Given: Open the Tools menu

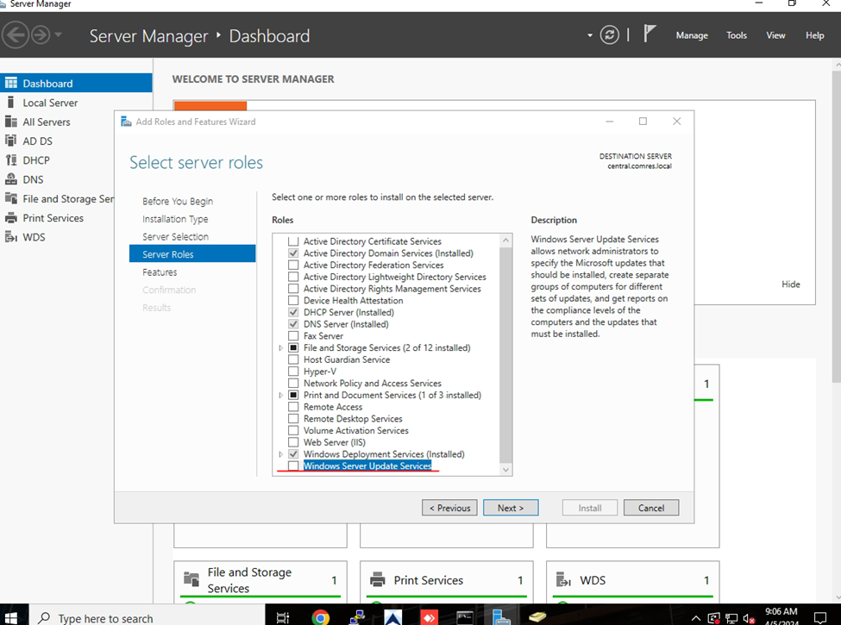Looking at the screenshot, I should point(736,35).
